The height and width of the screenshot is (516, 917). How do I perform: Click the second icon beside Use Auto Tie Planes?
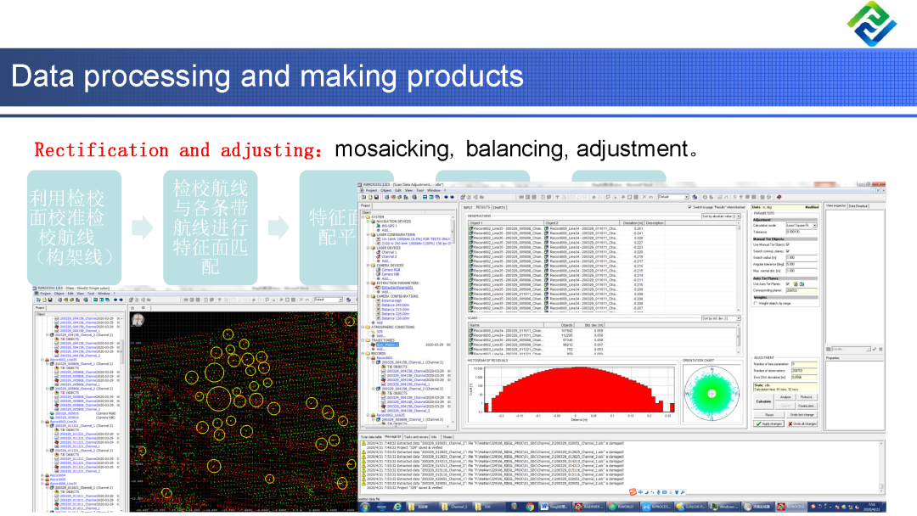[802, 284]
